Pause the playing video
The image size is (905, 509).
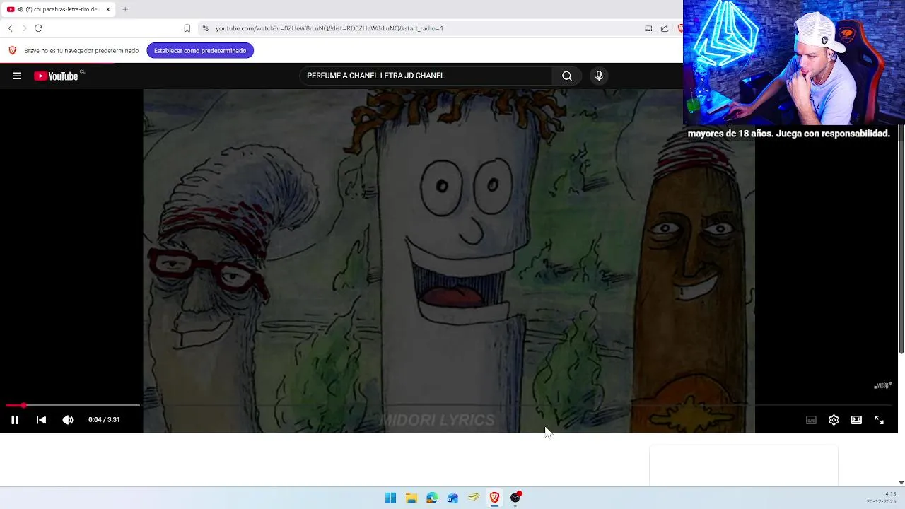click(x=15, y=420)
